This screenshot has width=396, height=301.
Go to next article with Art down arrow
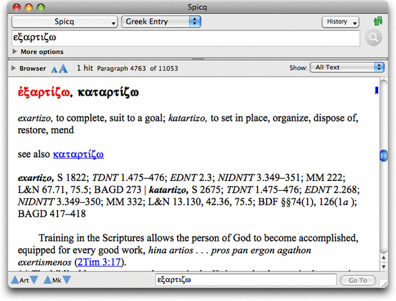[x=34, y=280]
